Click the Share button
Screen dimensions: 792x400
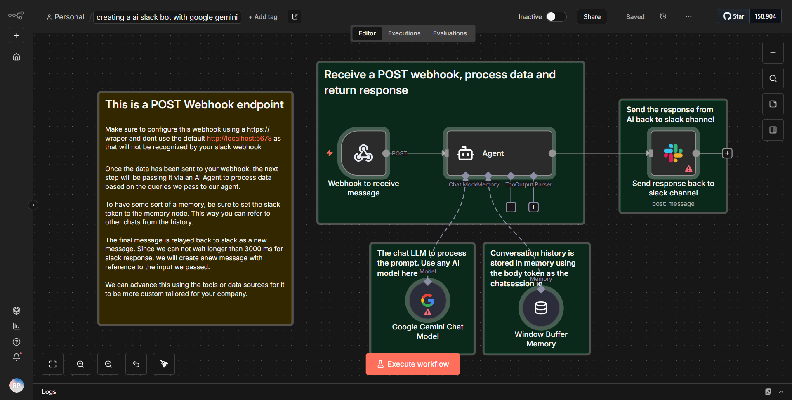coord(592,17)
